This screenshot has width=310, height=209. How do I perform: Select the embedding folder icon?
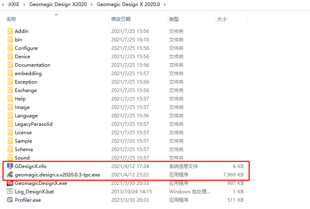tap(10, 74)
